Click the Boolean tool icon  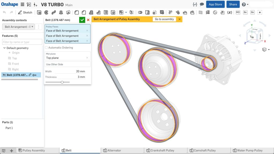coord(140,12)
